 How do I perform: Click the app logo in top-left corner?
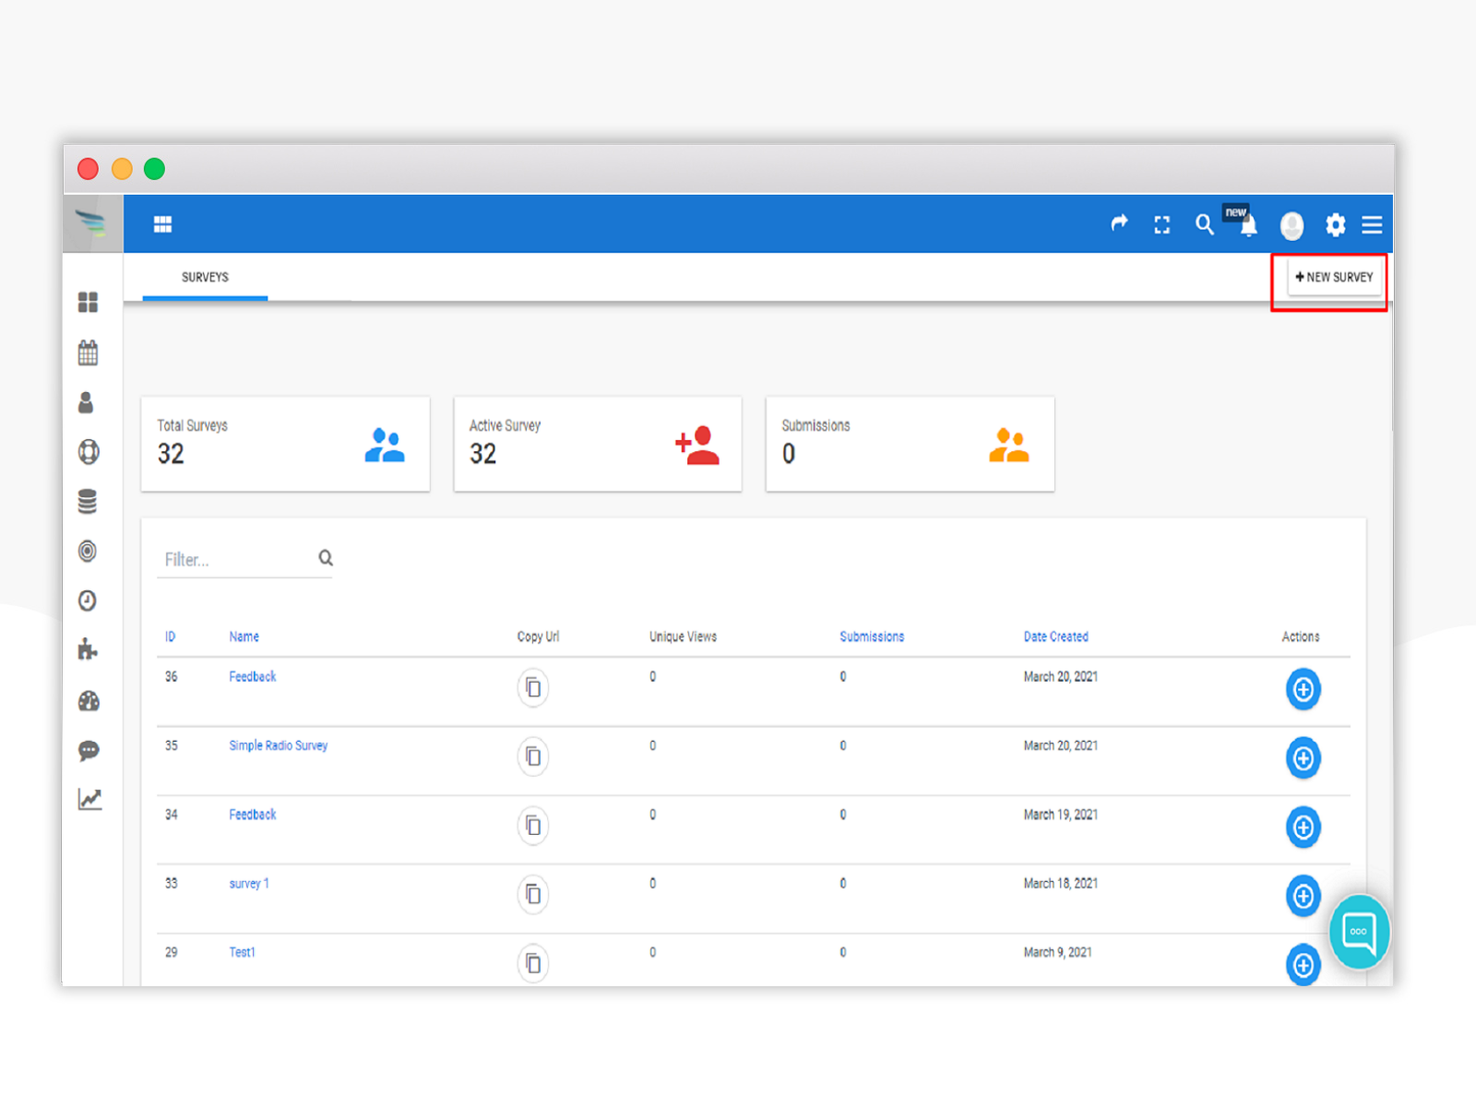91,223
